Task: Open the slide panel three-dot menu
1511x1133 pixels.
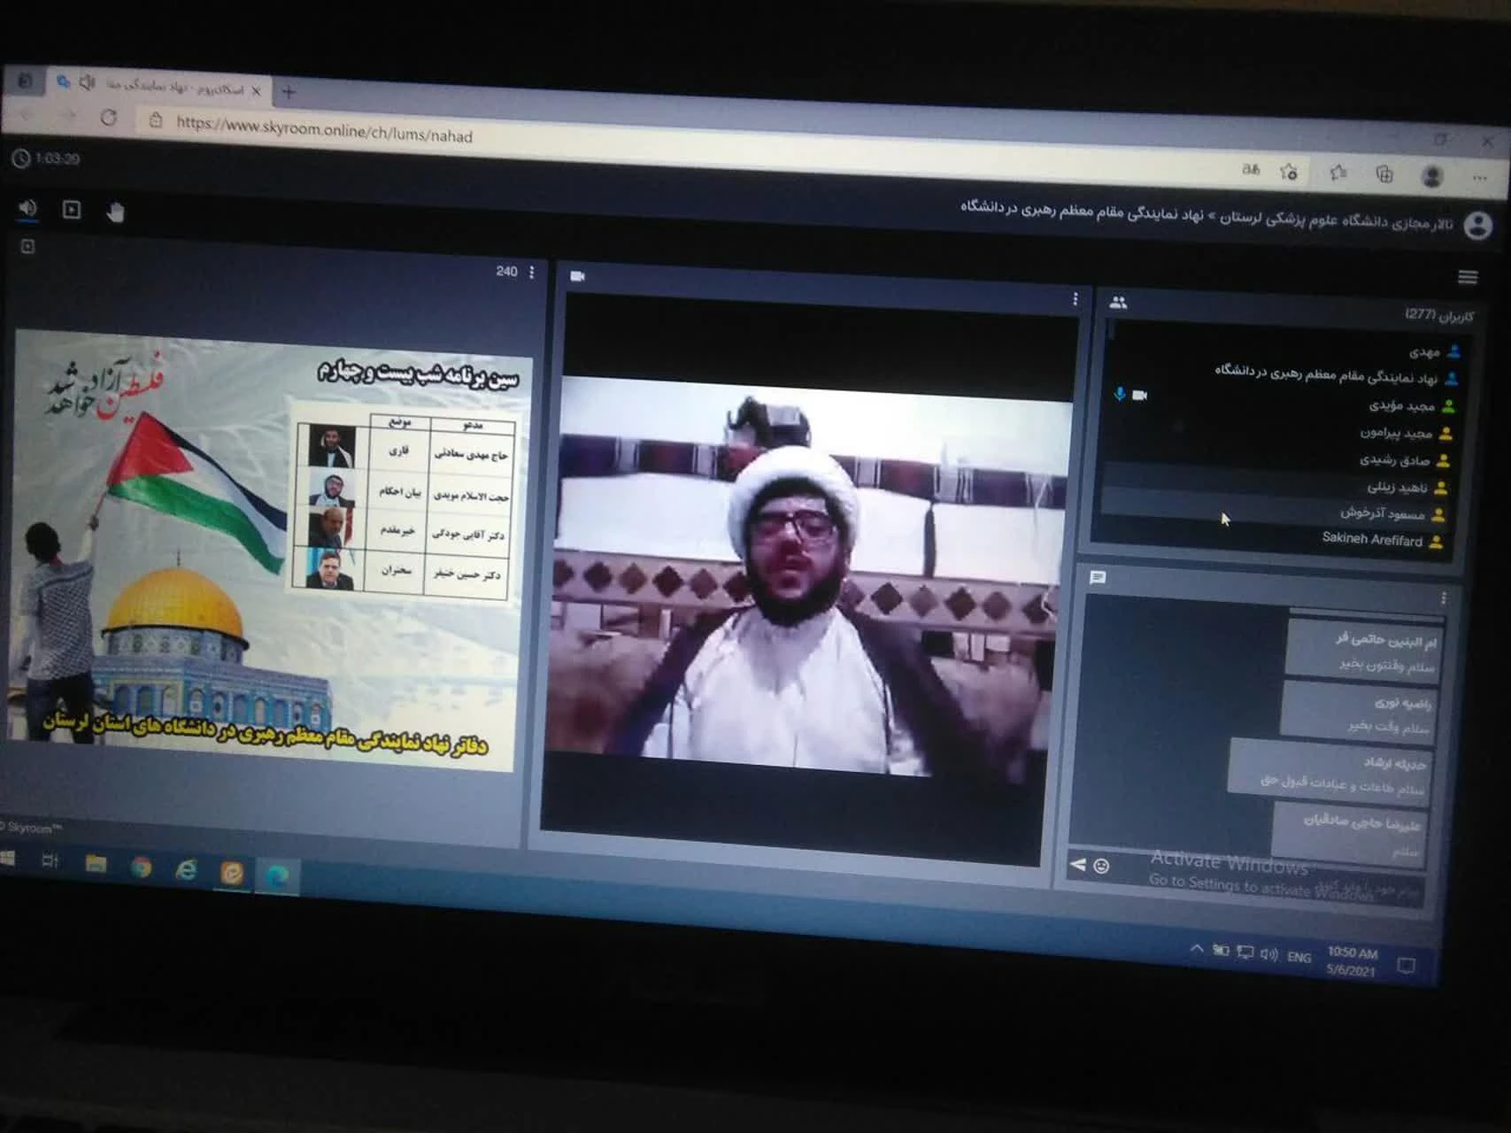Action: point(532,273)
